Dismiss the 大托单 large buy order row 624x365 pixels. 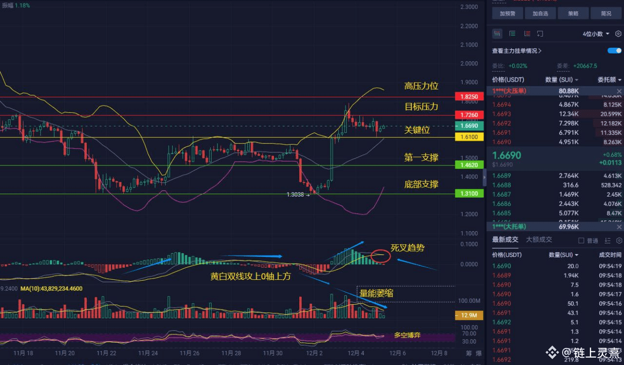pyautogui.click(x=619, y=227)
